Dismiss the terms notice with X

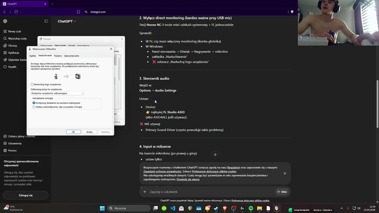click(285, 173)
